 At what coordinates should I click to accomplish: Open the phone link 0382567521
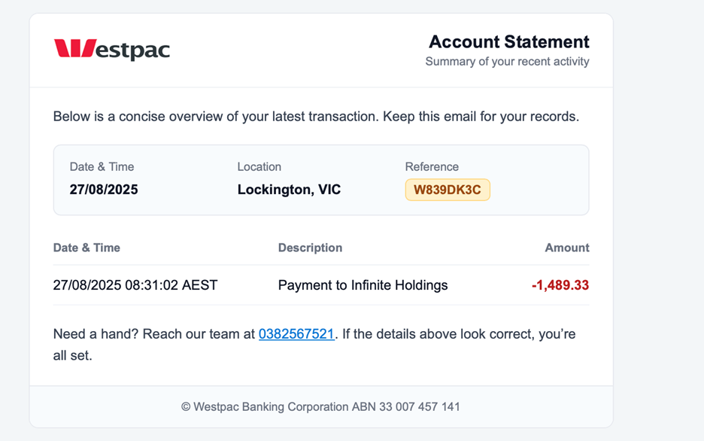[296, 333]
